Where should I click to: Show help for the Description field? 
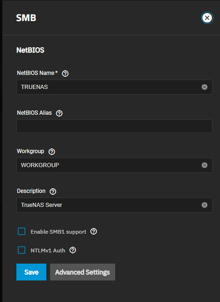(x=53, y=192)
